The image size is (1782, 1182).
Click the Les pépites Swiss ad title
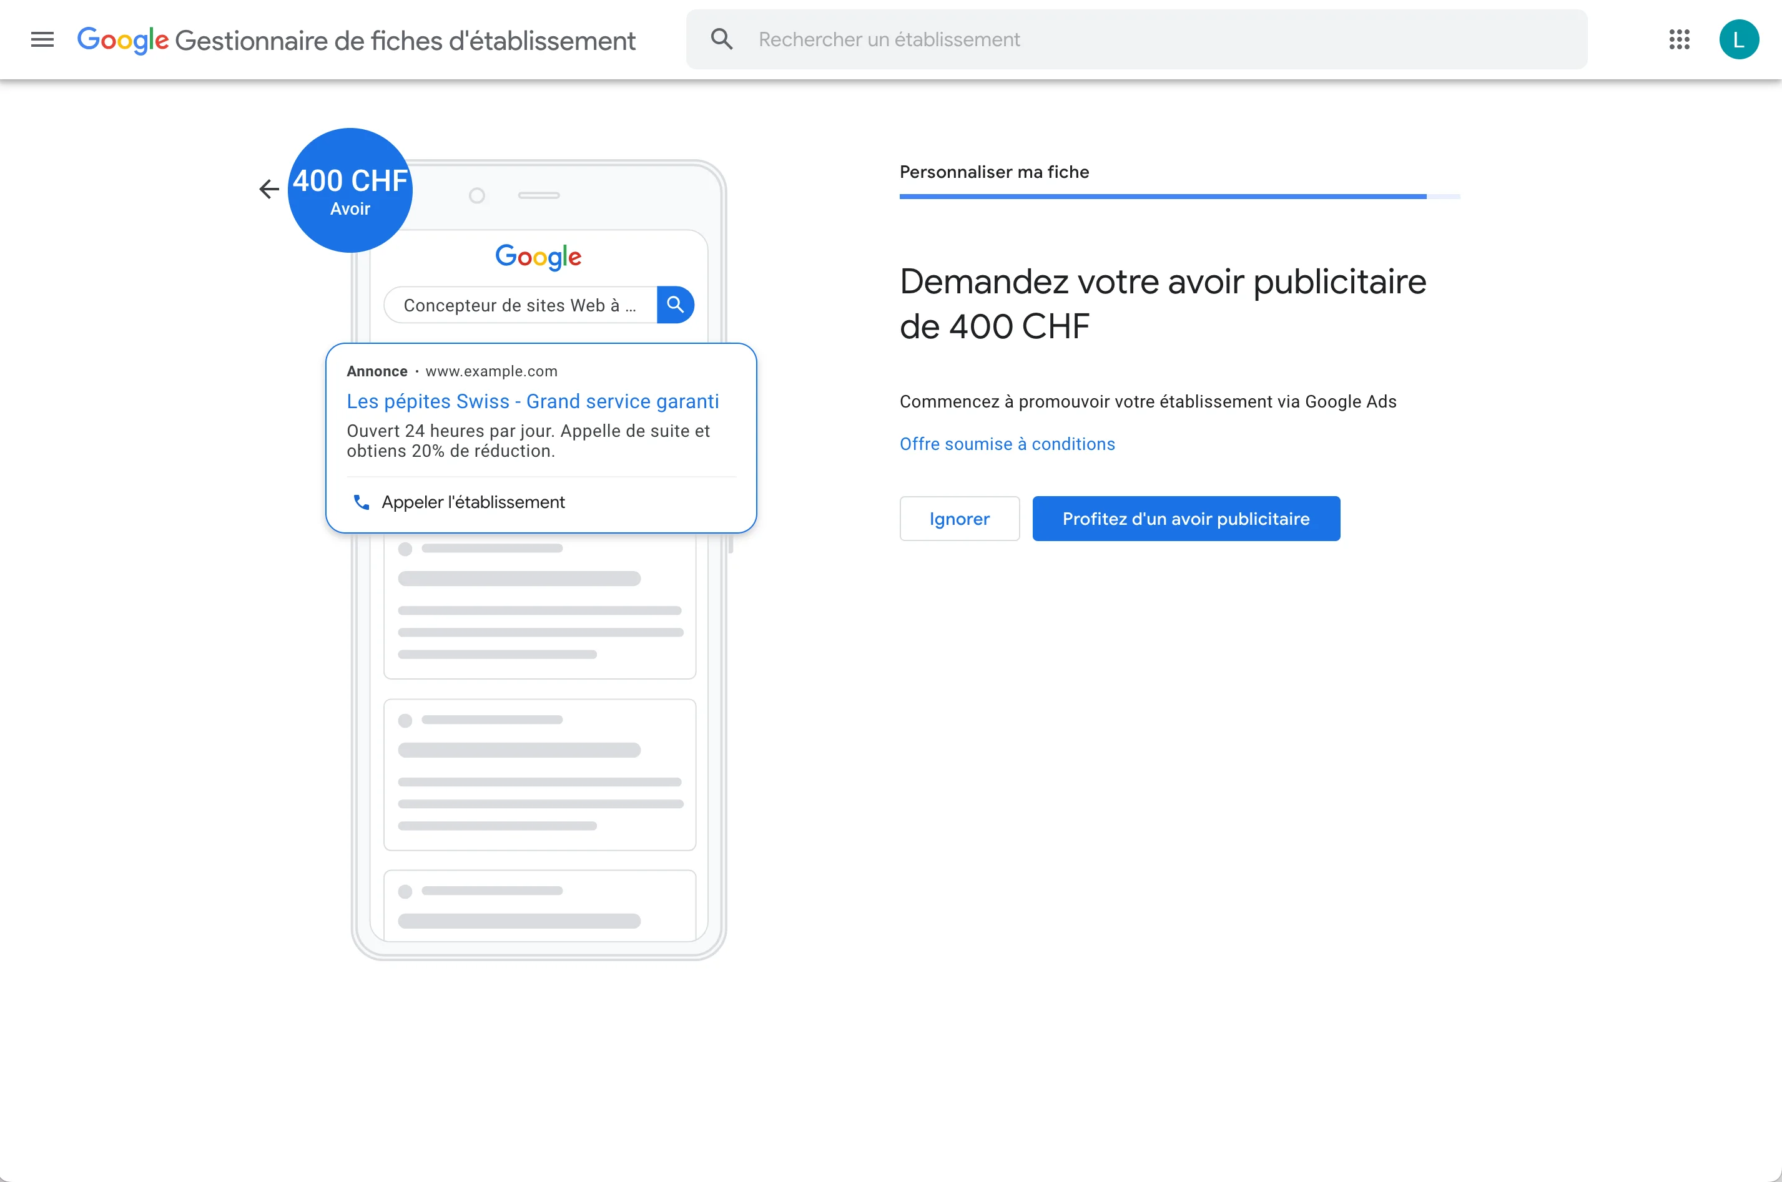533,401
